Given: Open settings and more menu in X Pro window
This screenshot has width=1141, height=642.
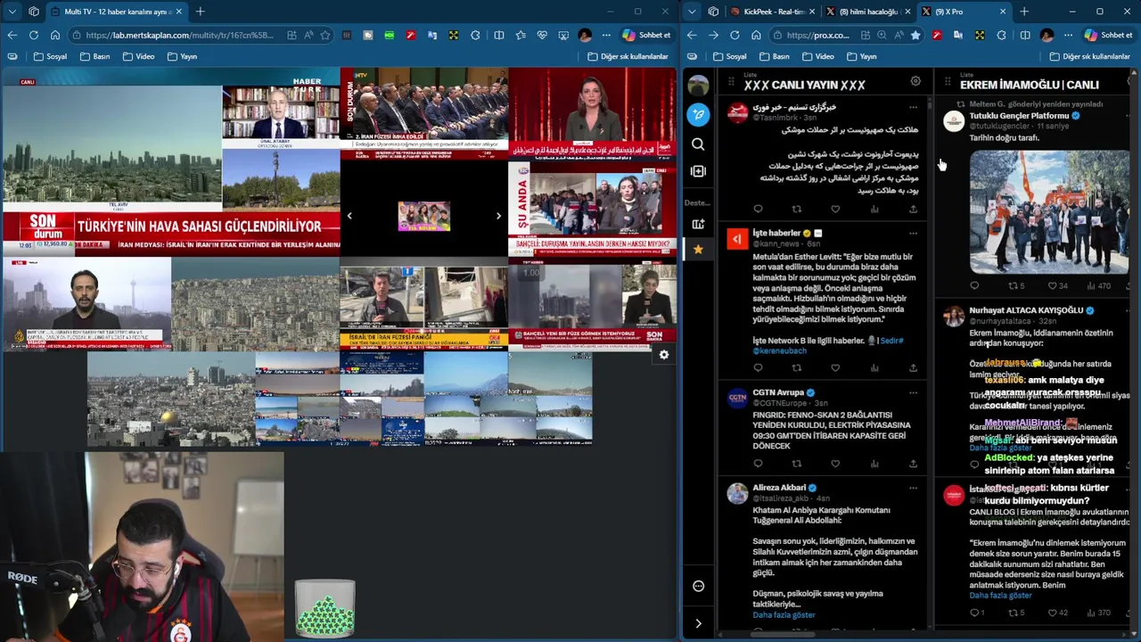Looking at the screenshot, I should 1068,35.
